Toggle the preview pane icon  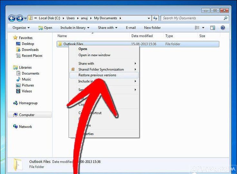[x=213, y=28]
